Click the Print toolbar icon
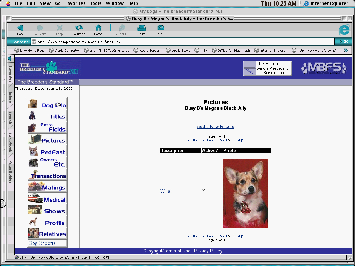355x266 pixels. [x=141, y=28]
